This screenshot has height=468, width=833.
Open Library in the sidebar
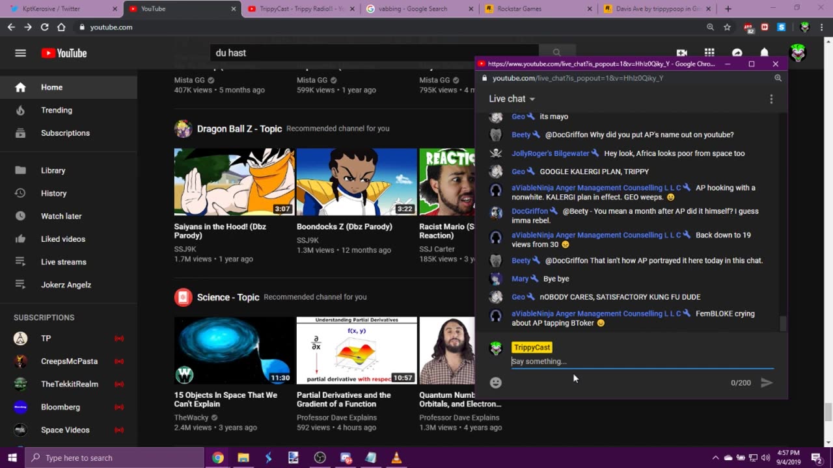68,170
